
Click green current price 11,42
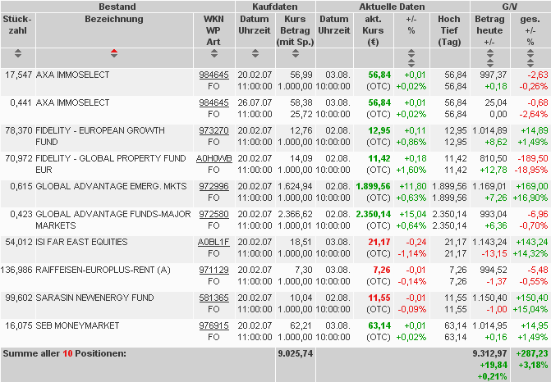point(379,158)
